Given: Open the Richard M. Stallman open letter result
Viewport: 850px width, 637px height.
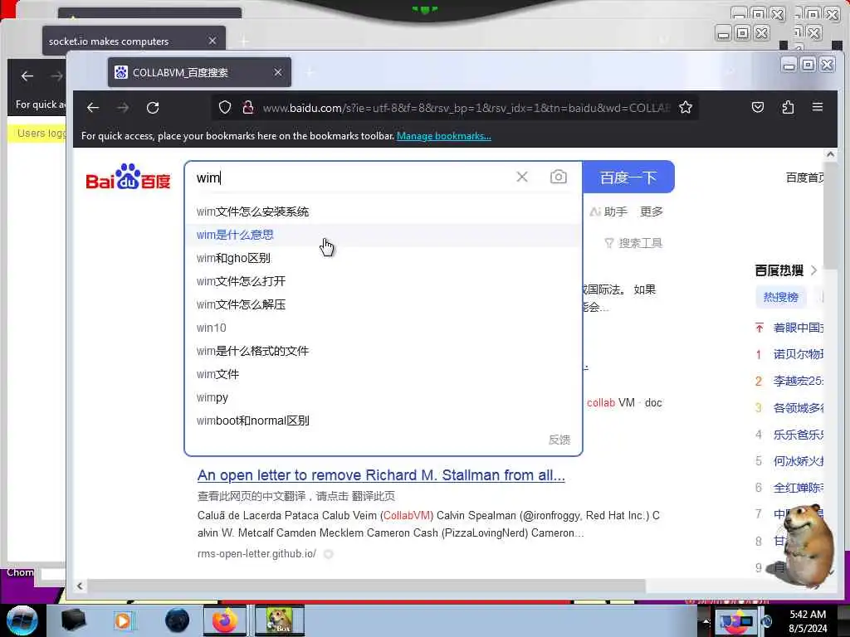Looking at the screenshot, I should (381, 475).
